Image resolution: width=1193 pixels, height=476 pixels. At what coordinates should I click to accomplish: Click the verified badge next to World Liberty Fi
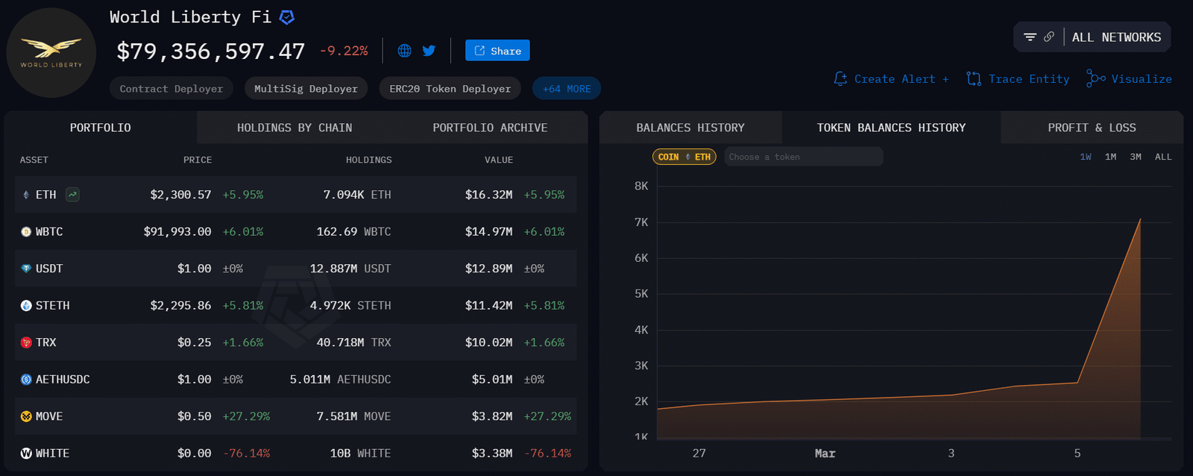[x=286, y=17]
